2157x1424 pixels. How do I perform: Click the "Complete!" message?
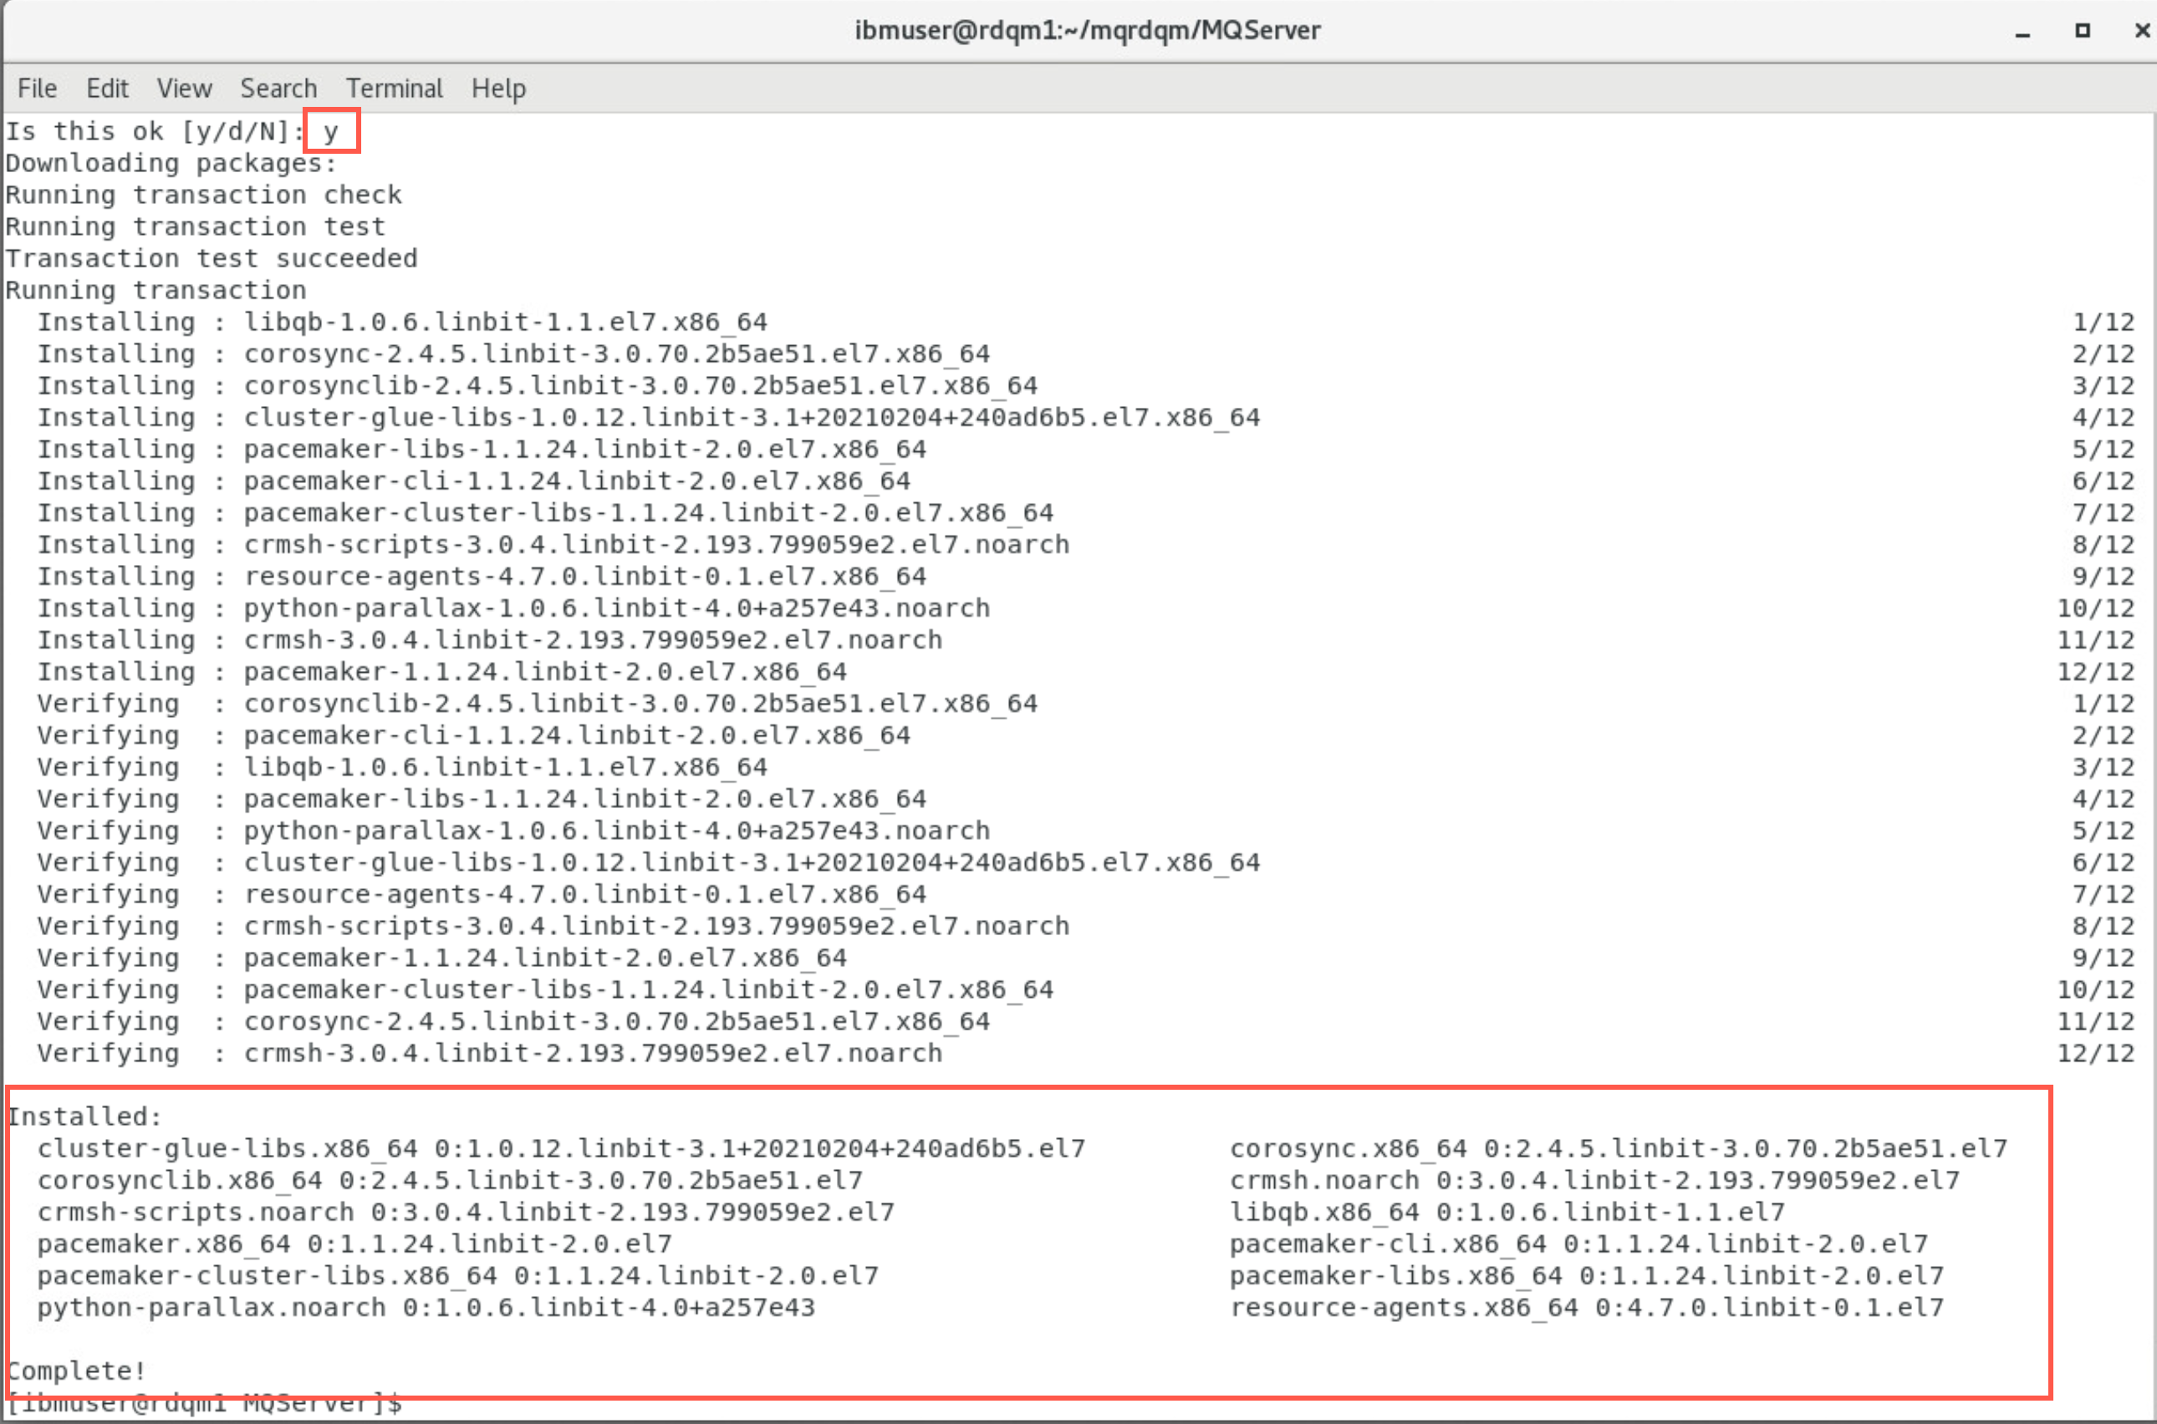click(77, 1371)
